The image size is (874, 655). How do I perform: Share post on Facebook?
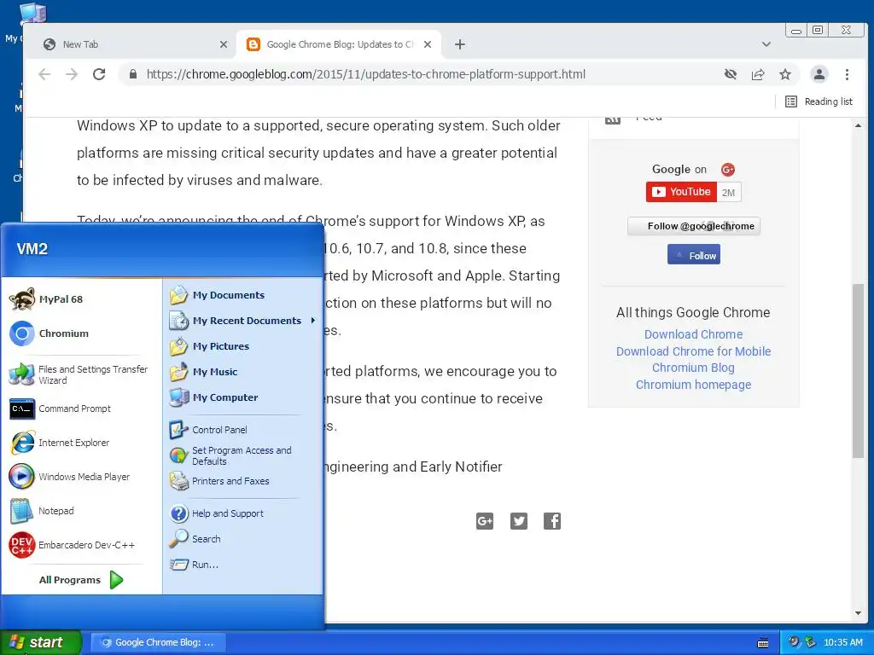552,521
